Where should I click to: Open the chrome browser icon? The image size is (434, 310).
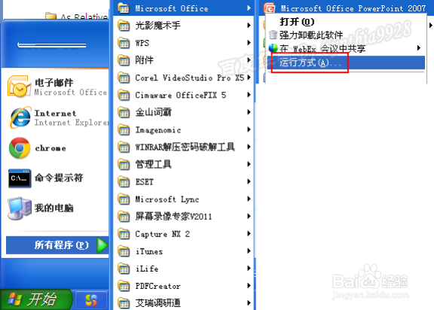point(20,147)
